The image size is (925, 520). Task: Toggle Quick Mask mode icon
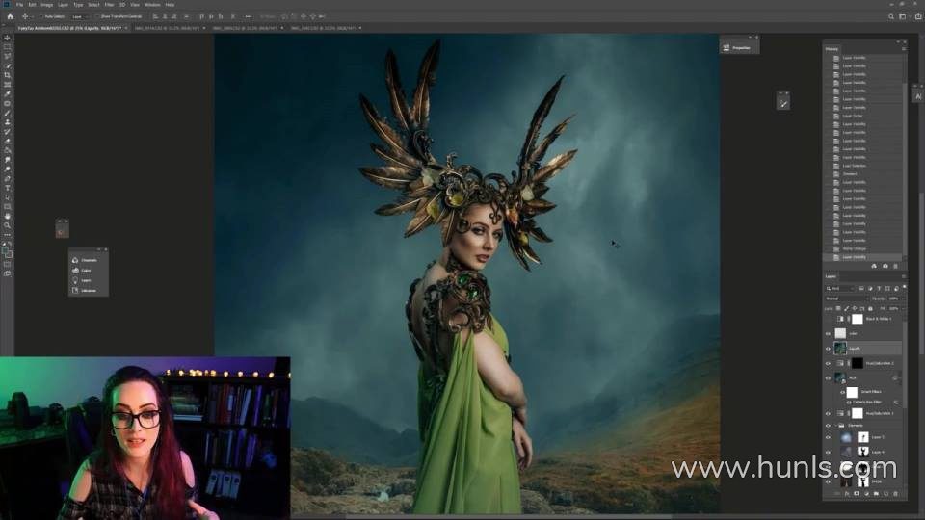7,264
